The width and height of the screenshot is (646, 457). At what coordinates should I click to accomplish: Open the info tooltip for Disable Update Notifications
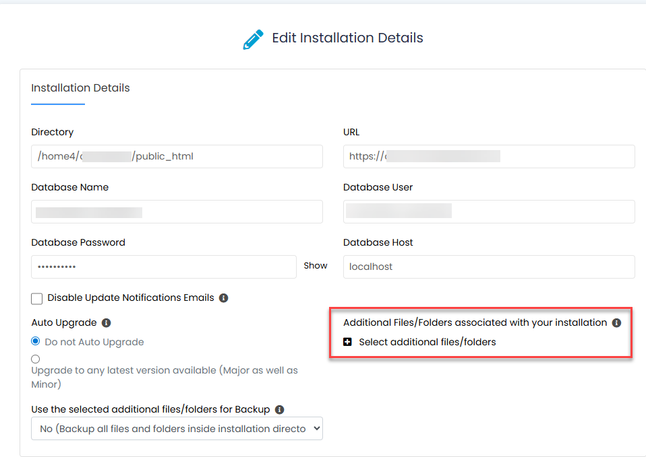coord(223,297)
